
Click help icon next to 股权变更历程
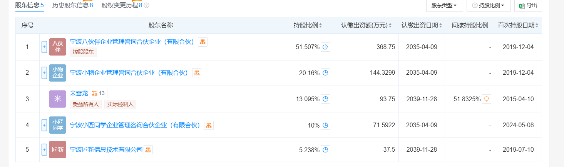click(146, 5)
